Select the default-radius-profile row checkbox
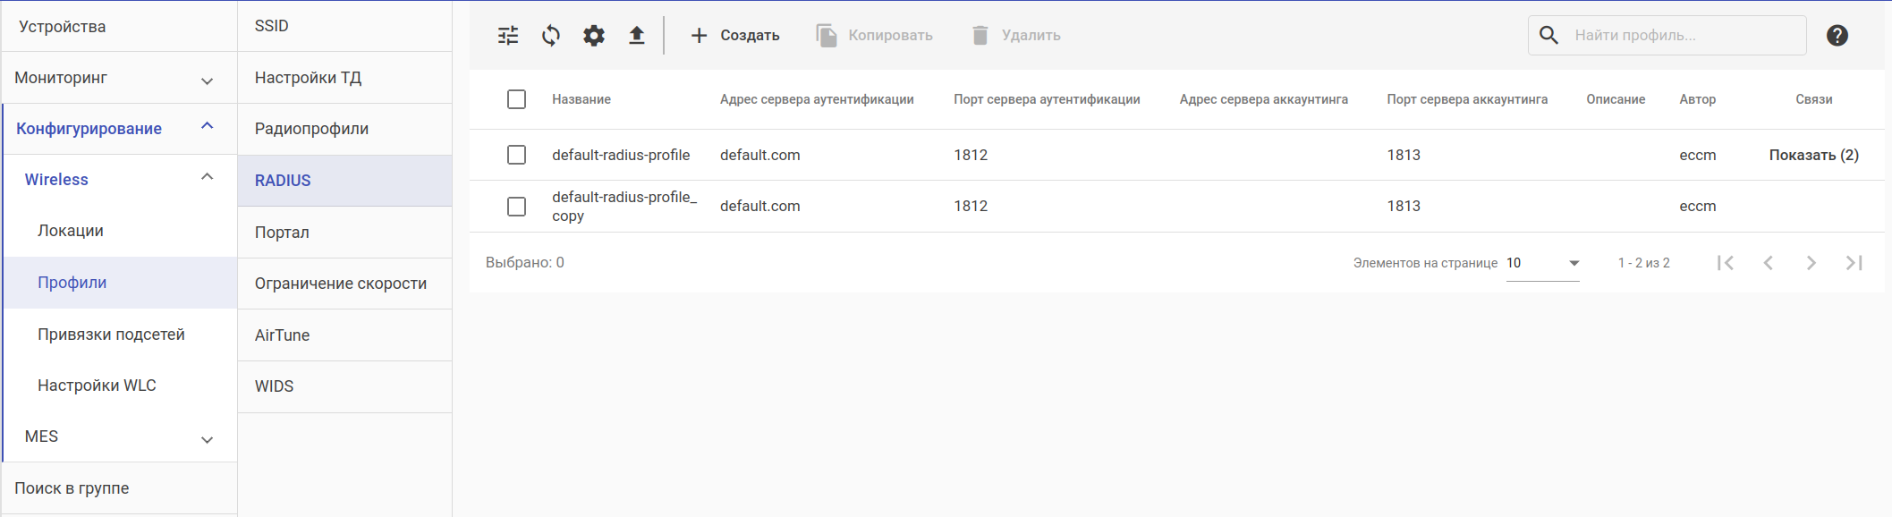 tap(516, 155)
